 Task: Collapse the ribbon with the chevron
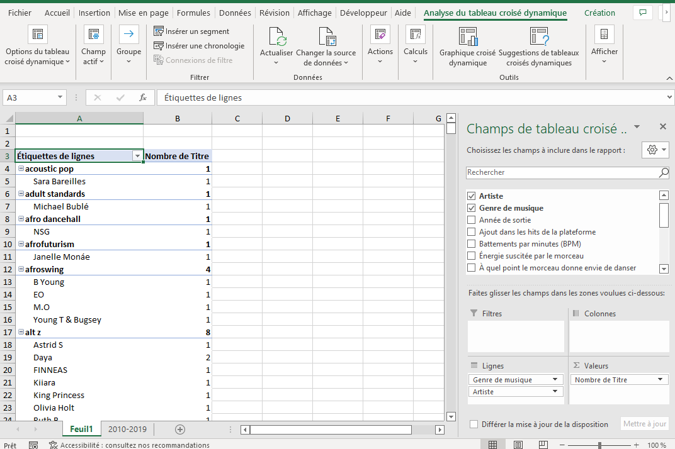(x=669, y=78)
